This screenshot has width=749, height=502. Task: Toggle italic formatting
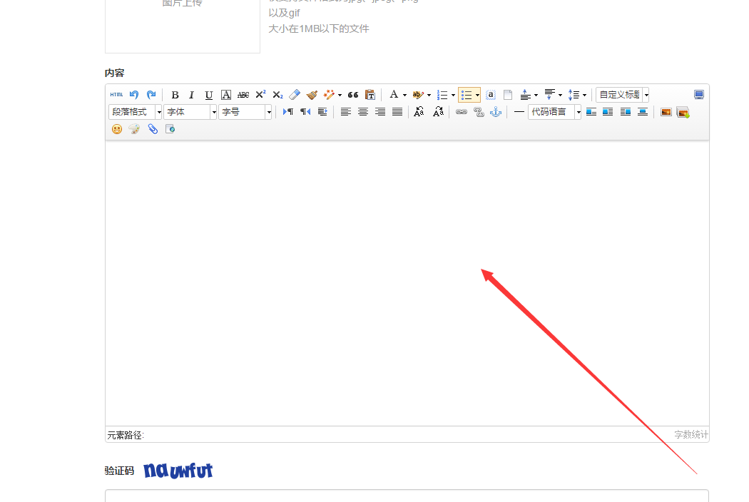(x=192, y=95)
